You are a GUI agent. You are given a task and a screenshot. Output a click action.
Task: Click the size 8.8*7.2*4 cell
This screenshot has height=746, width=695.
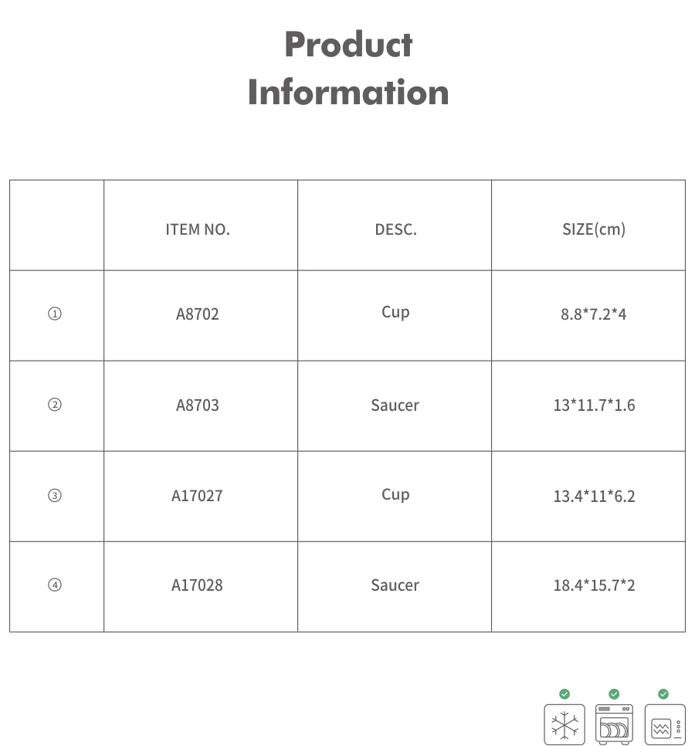coord(594,314)
